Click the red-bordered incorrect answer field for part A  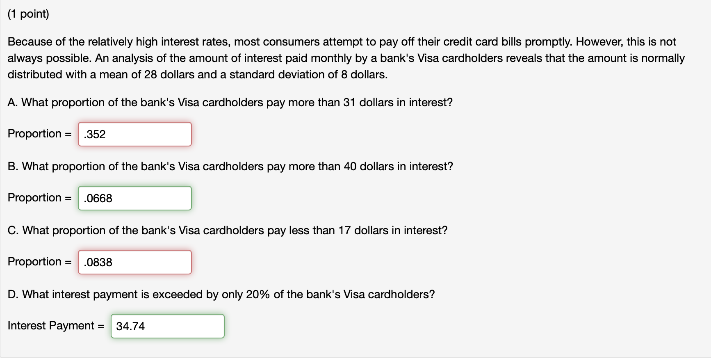[x=134, y=134]
